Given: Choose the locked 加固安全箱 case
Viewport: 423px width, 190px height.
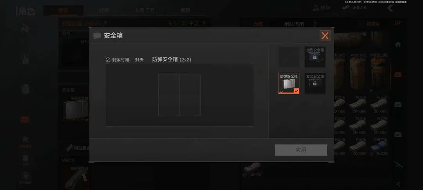Looking at the screenshot, I should [x=315, y=57].
